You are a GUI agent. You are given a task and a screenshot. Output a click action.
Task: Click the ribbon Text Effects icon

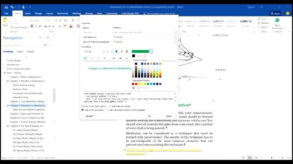(59, 26)
